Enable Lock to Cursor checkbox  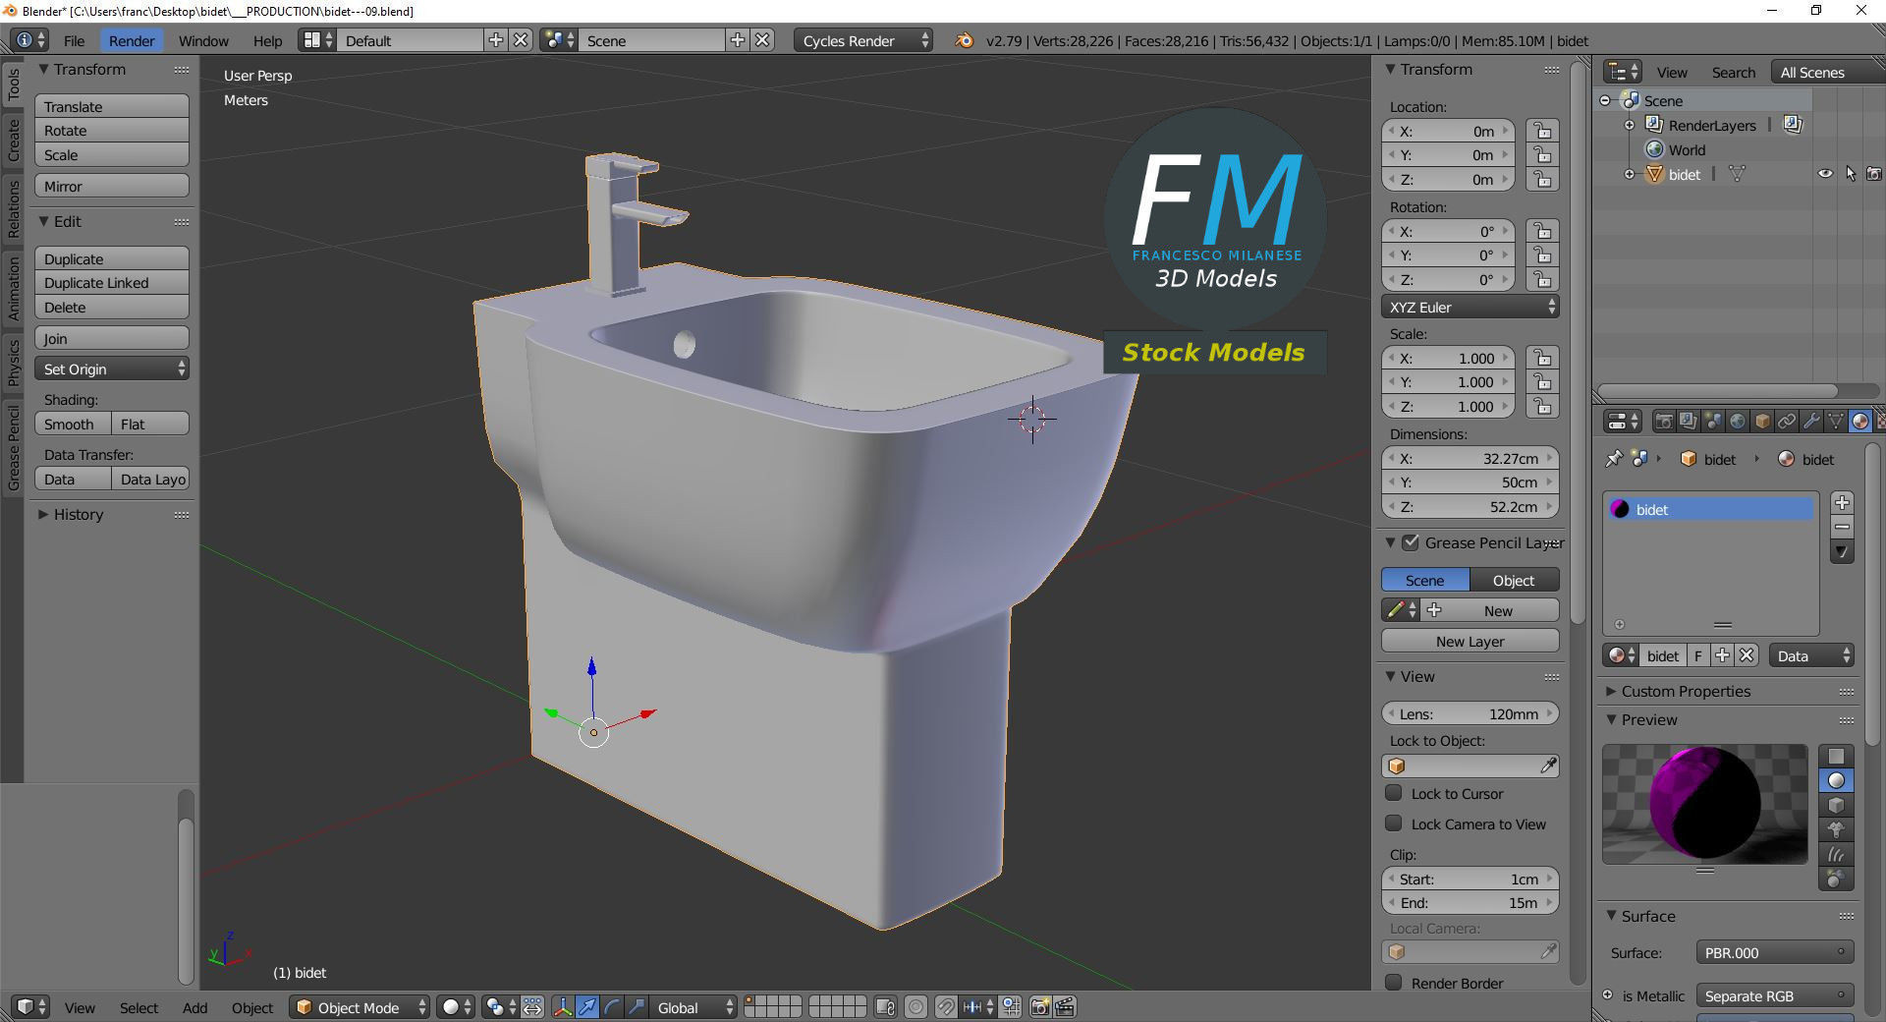click(x=1393, y=793)
